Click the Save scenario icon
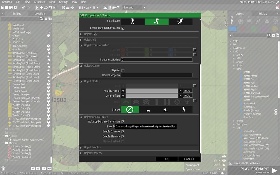280x175 pixels. click(10, 7)
